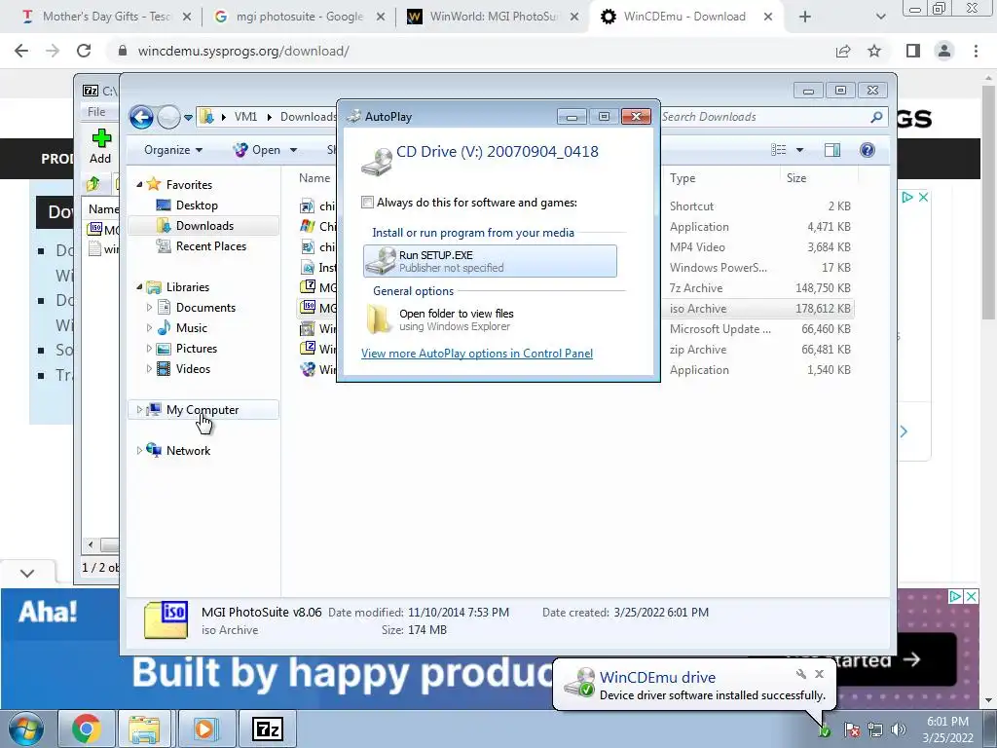Click the Open toolbar button icon

[240, 150]
